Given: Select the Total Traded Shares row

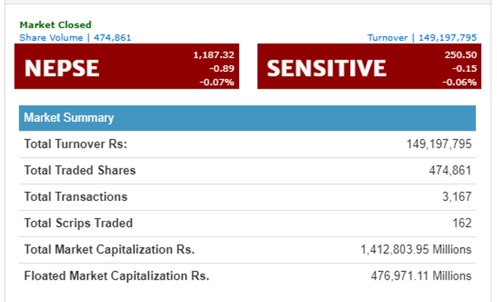Looking at the screenshot, I should coord(247,171).
